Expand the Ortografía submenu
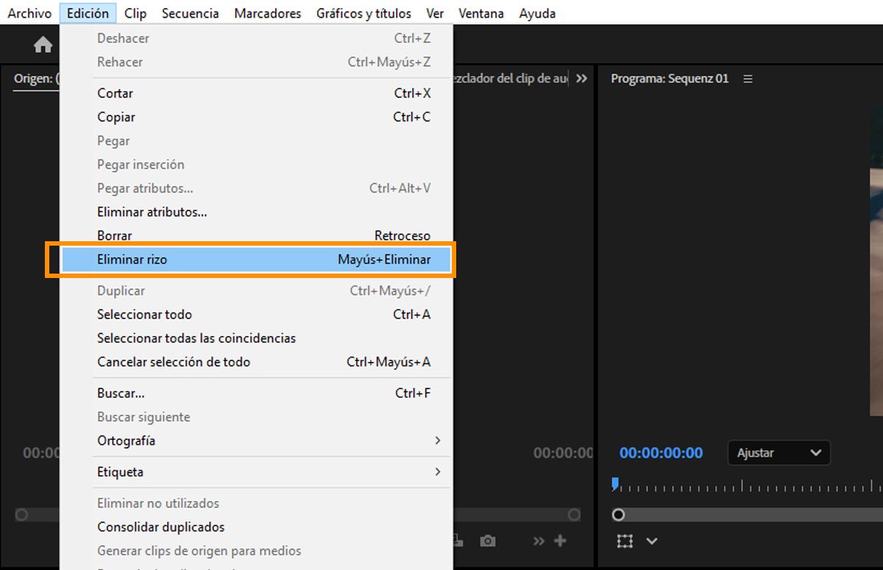This screenshot has height=570, width=883. (x=255, y=441)
